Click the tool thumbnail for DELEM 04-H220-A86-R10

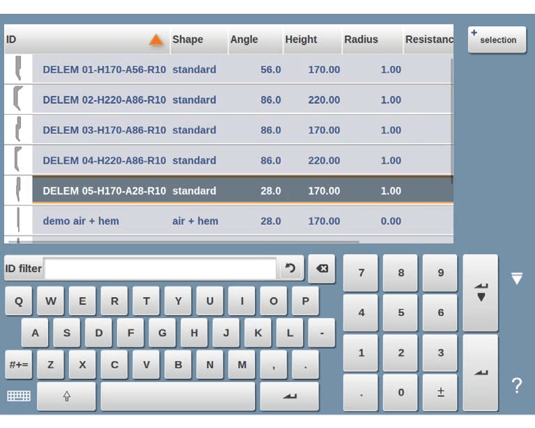point(18,160)
